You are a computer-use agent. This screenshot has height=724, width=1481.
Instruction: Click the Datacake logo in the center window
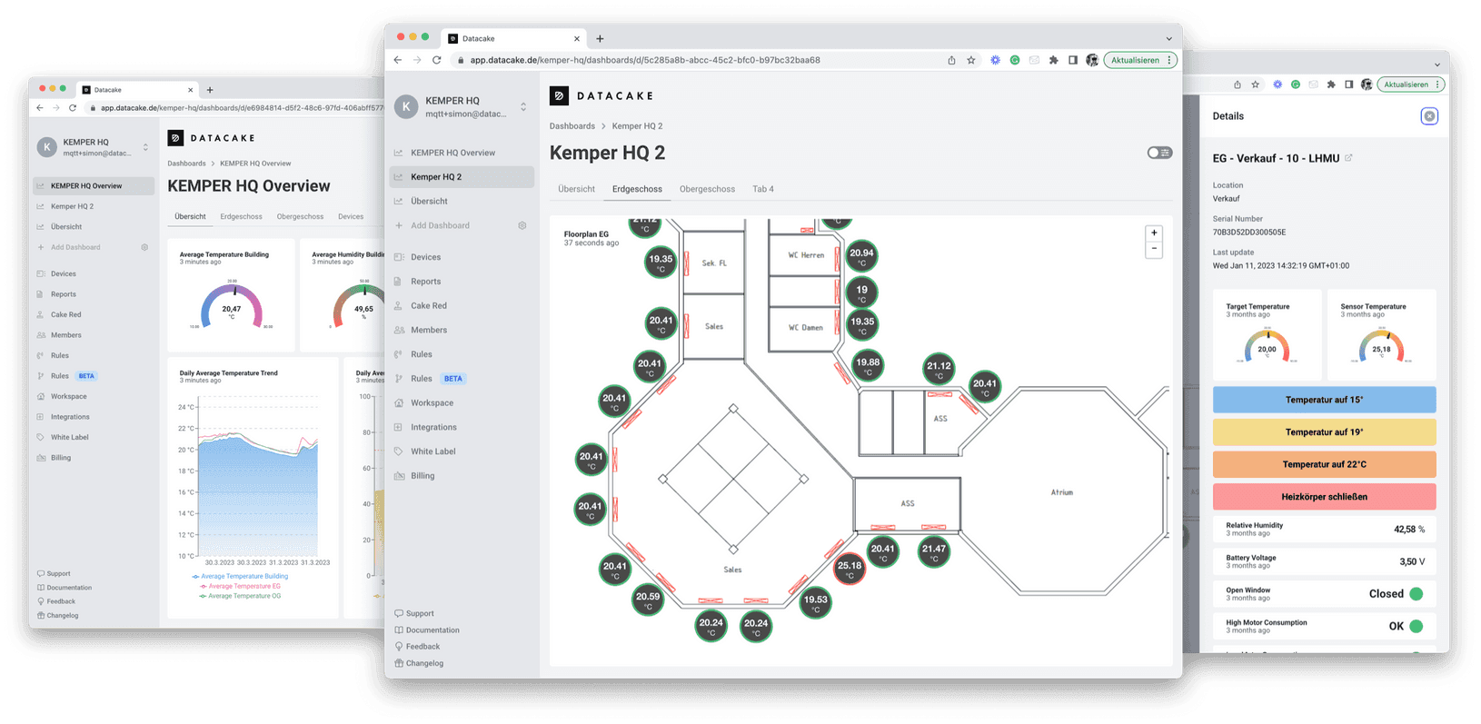(x=601, y=95)
